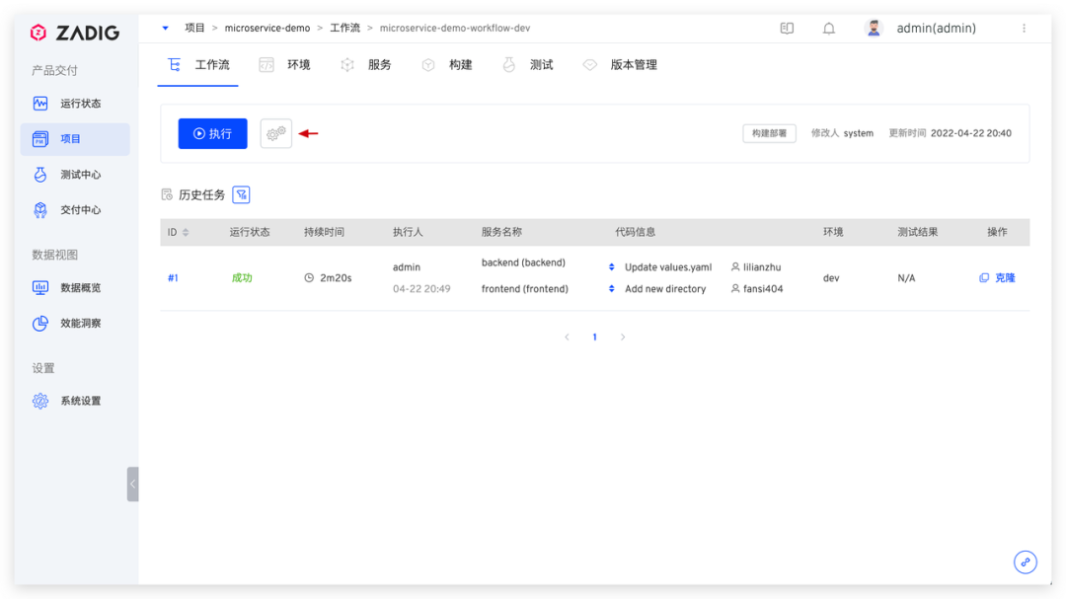
Task: Click the 项目 breadcrumb
Action: 194,28
